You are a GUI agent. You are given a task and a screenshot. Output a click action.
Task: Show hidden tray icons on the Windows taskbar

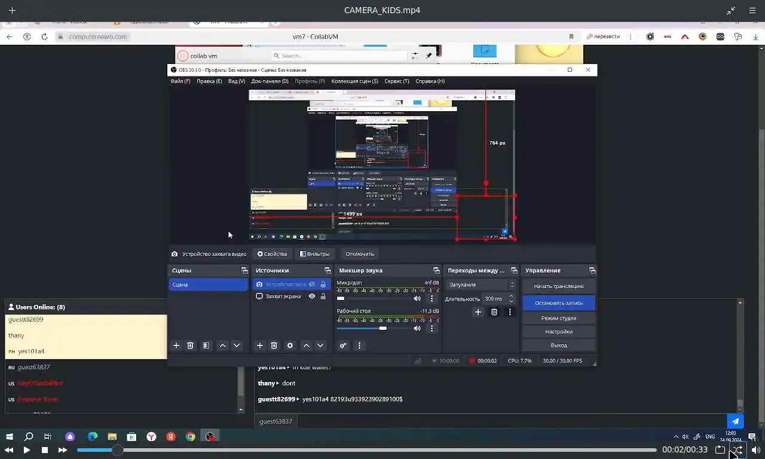click(676, 437)
